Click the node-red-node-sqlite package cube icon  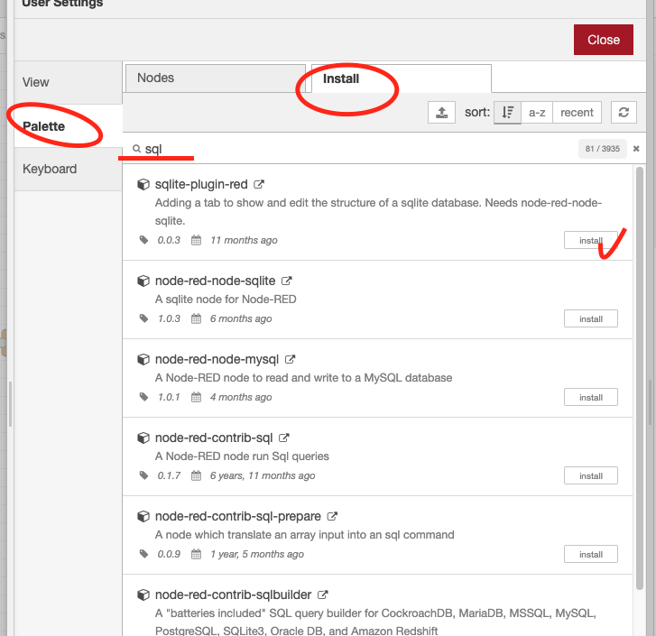143,281
